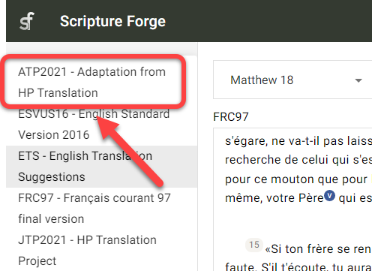Select the ETS English Translation Suggestions project
Image resolution: width=372 pixels, height=271 pixels.
pos(101,167)
